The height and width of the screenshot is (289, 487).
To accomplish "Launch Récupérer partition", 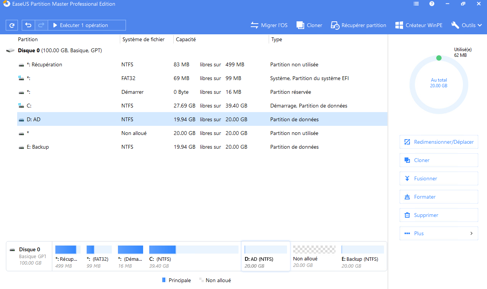I will point(358,25).
